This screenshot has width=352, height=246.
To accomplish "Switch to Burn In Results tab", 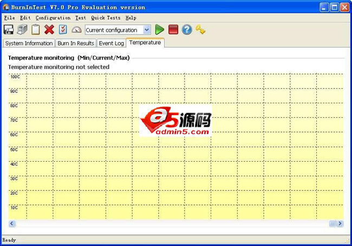I will click(x=76, y=43).
